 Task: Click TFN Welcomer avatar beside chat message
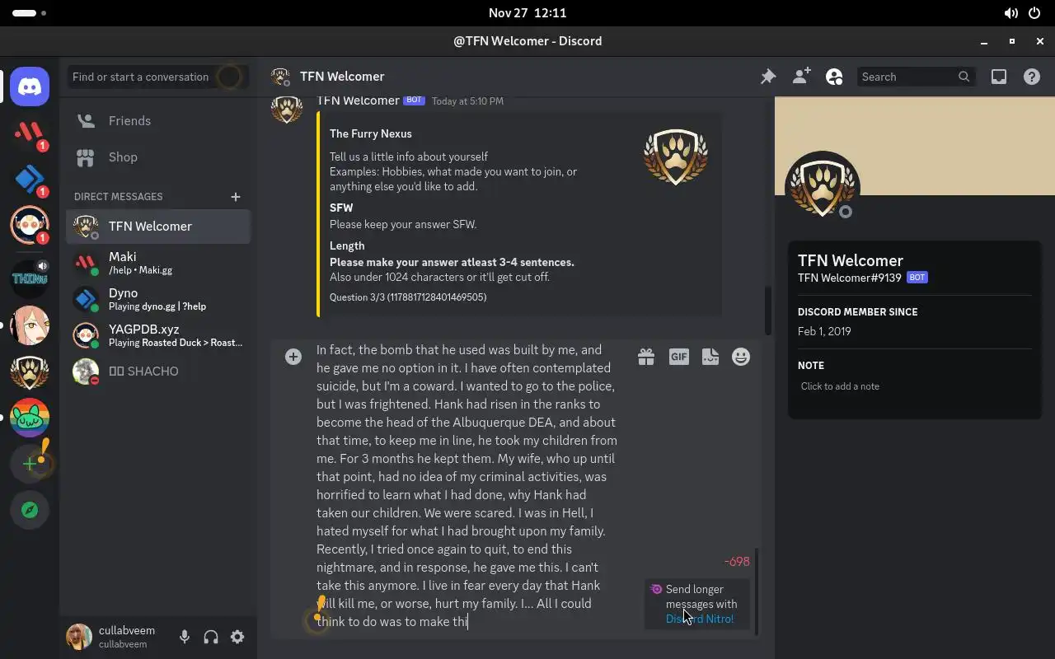tap(287, 108)
